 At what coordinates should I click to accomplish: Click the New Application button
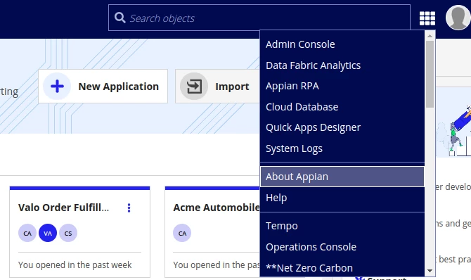tap(103, 87)
